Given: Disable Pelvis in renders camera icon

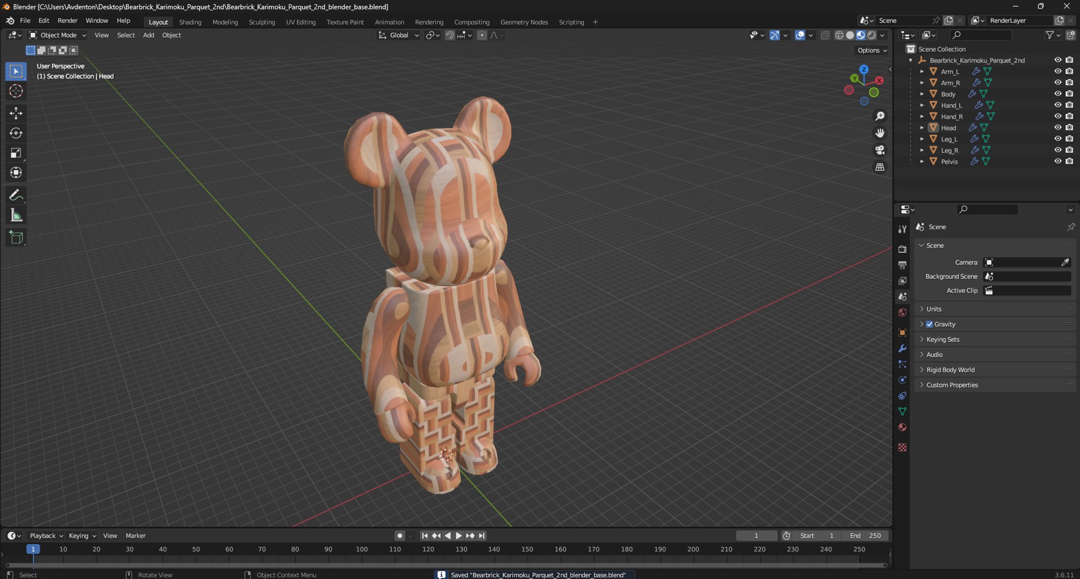Looking at the screenshot, I should [1069, 161].
